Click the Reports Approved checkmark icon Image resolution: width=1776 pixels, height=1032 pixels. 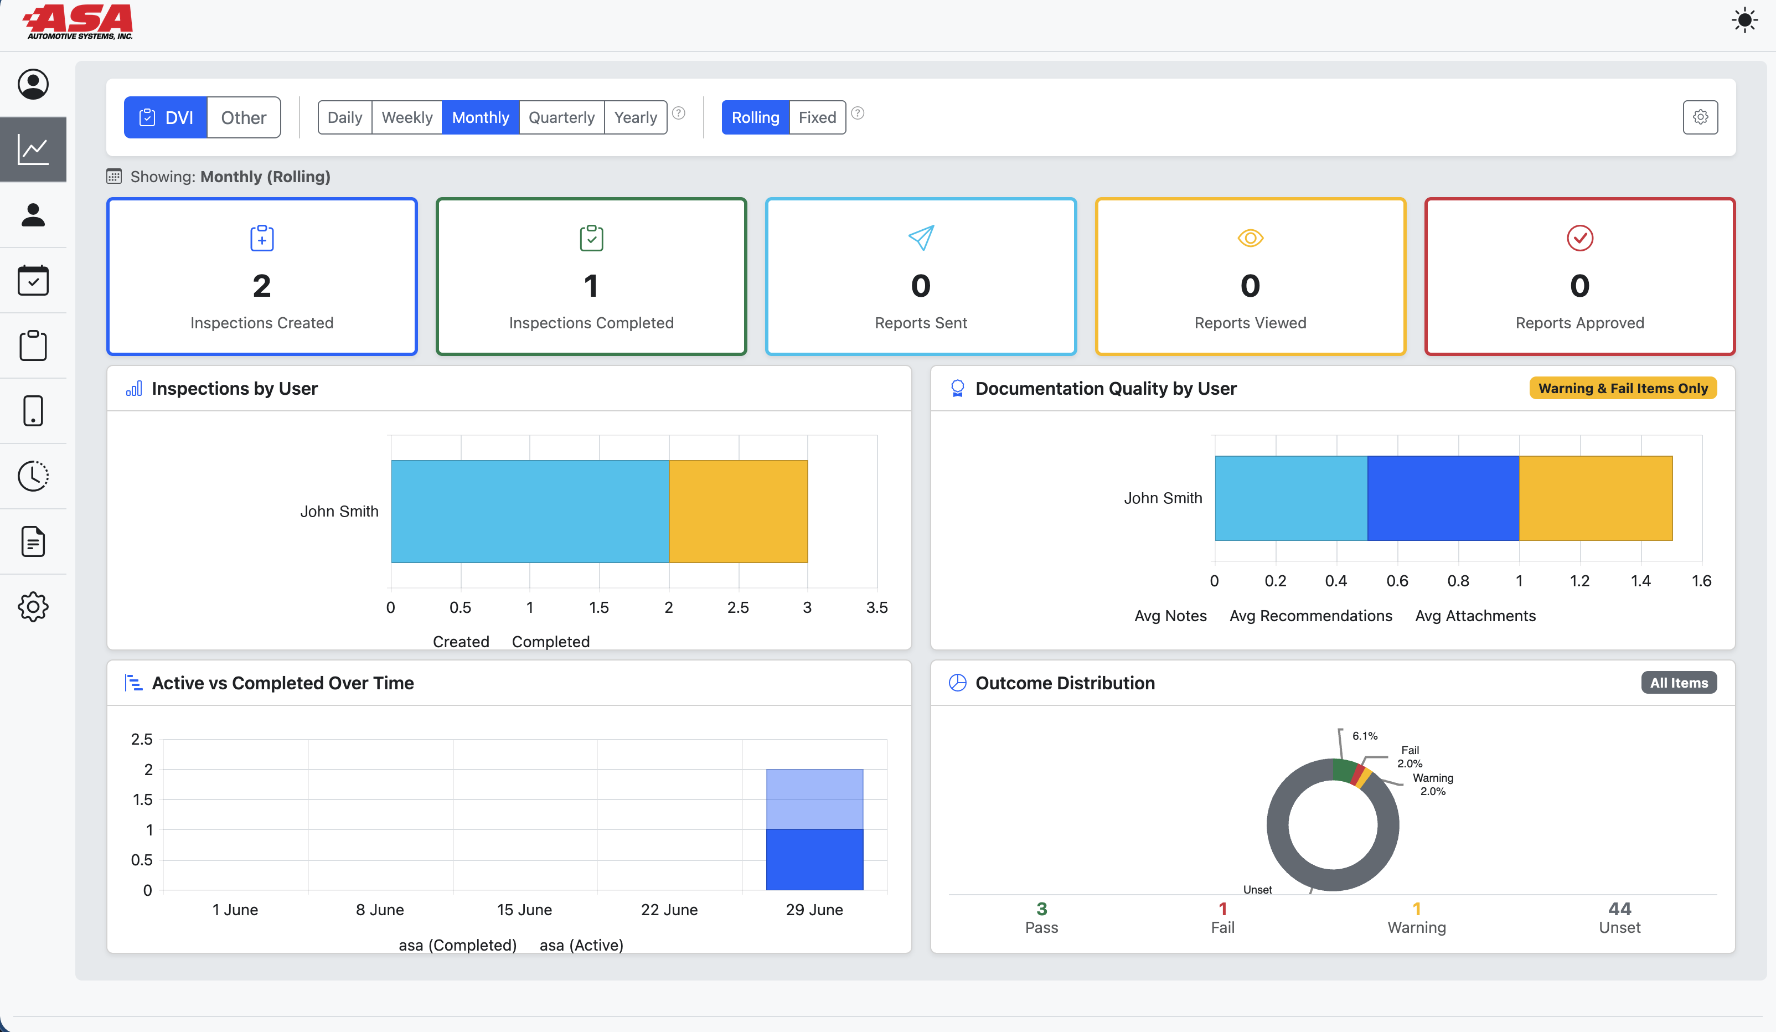1580,238
